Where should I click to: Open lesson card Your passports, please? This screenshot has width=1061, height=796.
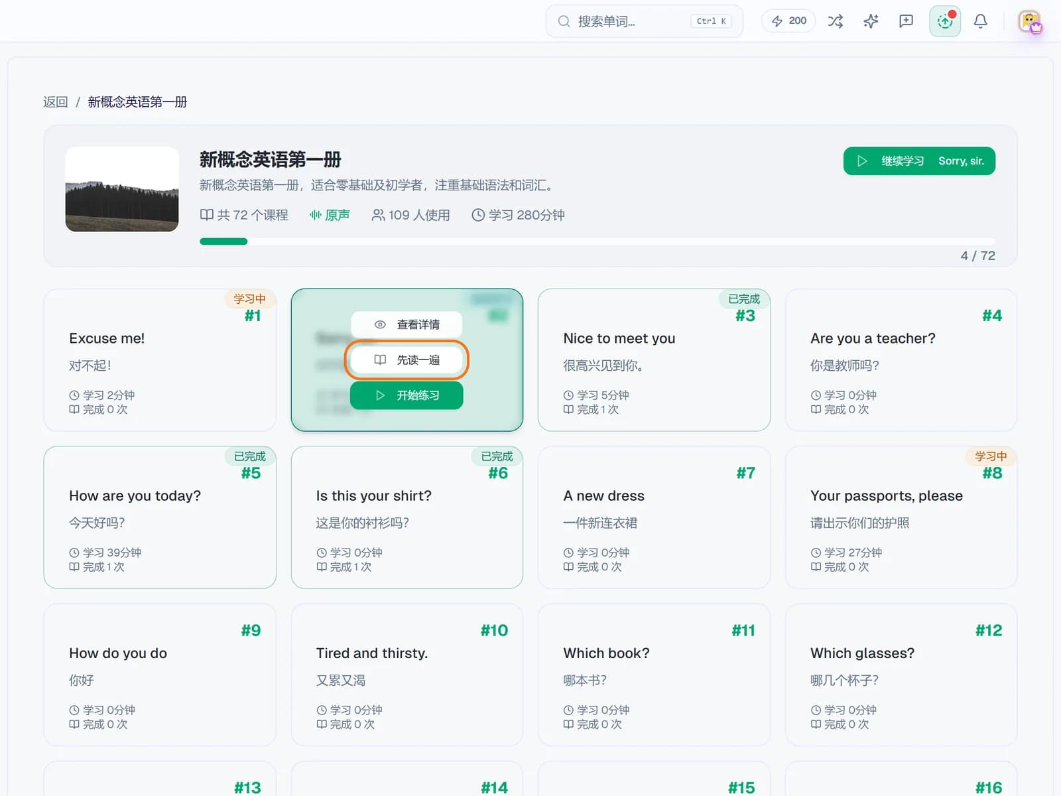[x=901, y=517]
